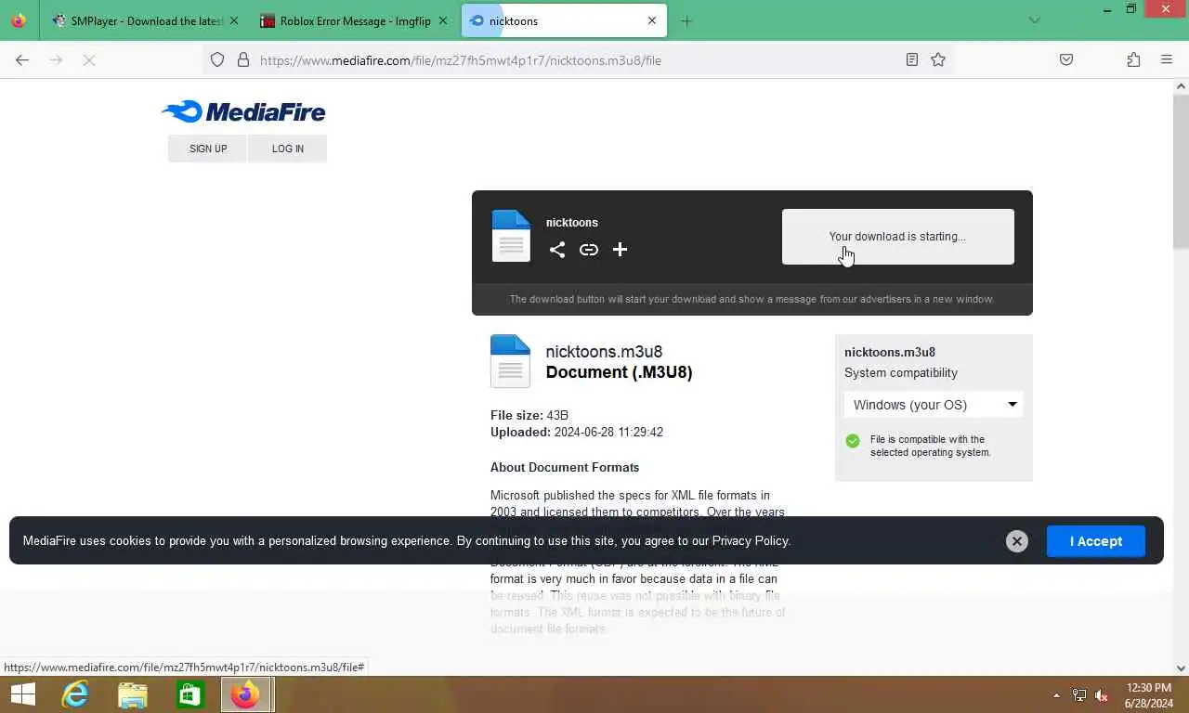
Task: Accept cookies with I Accept button
Action: click(1096, 541)
